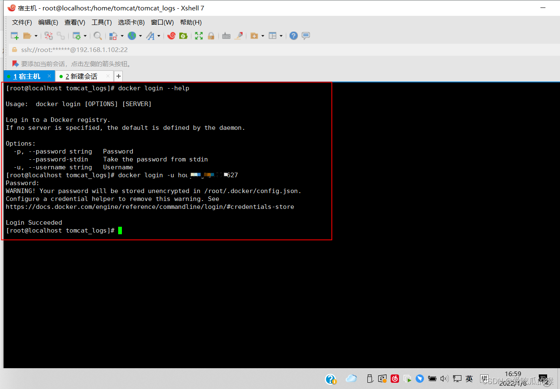Add a new tab with plus button
The image size is (560, 389).
point(119,76)
